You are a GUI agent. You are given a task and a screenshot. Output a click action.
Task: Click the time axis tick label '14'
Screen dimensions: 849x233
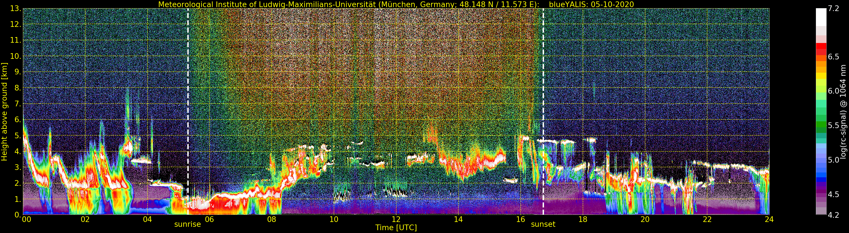pos(458,219)
